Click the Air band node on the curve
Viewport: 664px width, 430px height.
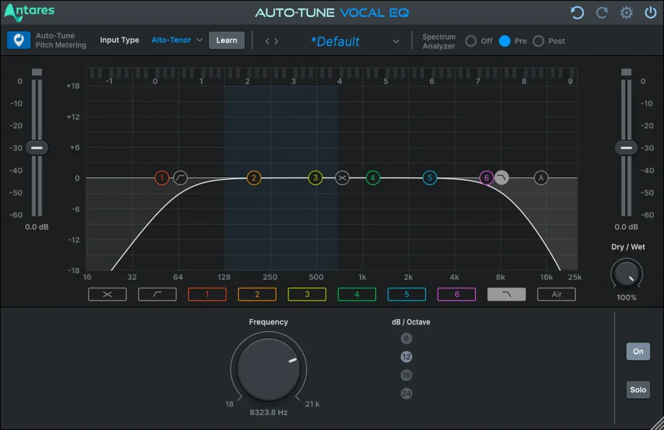point(541,177)
